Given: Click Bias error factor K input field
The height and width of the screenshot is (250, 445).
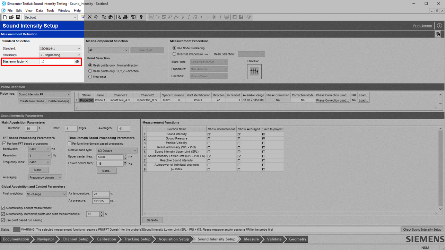Looking at the screenshot, I should 57,62.
